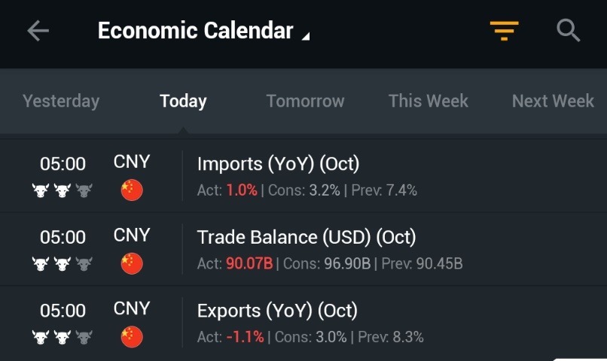Tap bull volatility icons on Imports row
The width and height of the screenshot is (607, 361).
coord(63,190)
